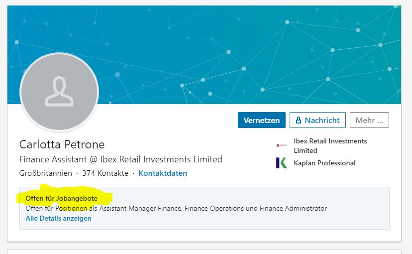Screen dimensions: 412x254
Task: Click the Ibex Retail Investments Limited company name
Action: point(330,145)
